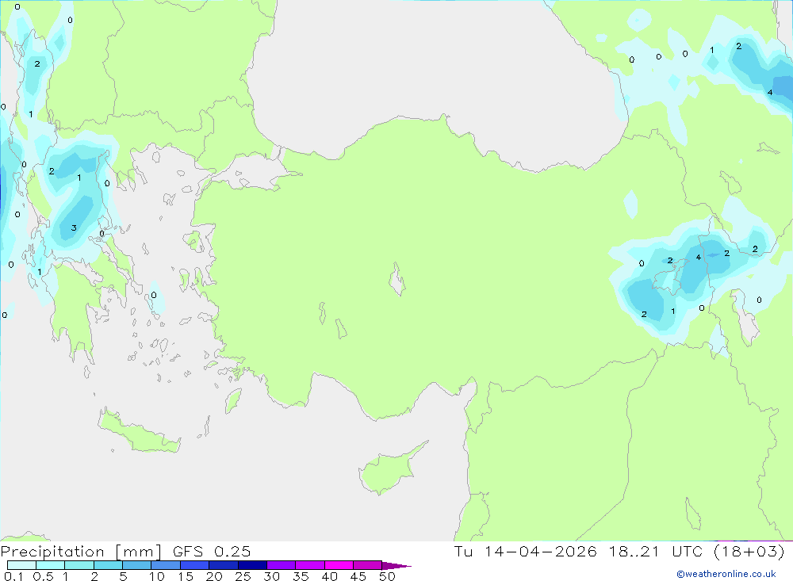Click the legend label '15'

pyautogui.click(x=186, y=576)
